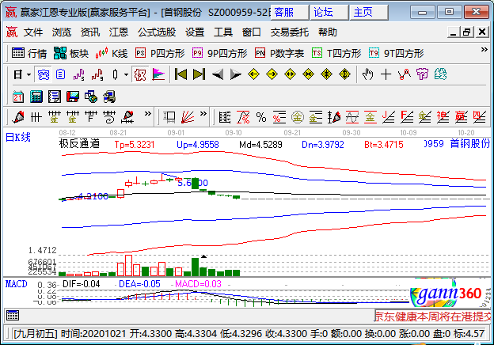Click the yellow diamond left-arrow icon

pos(253,74)
